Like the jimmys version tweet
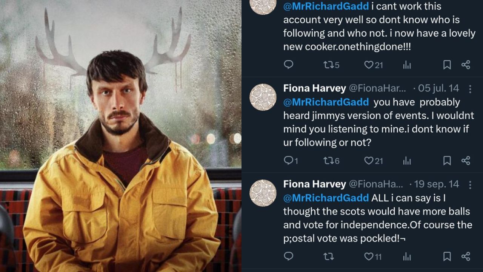Viewport: 483px width, 272px height. click(369, 161)
